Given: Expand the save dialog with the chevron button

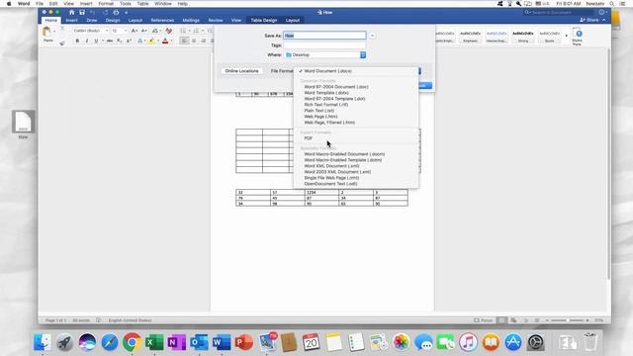Looking at the screenshot, I should 372,36.
